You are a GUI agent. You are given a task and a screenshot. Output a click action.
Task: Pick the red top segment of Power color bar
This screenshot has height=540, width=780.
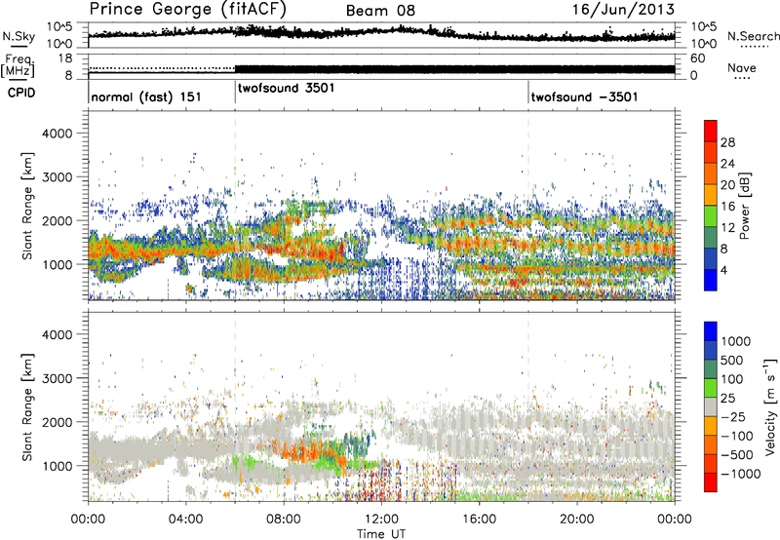711,131
